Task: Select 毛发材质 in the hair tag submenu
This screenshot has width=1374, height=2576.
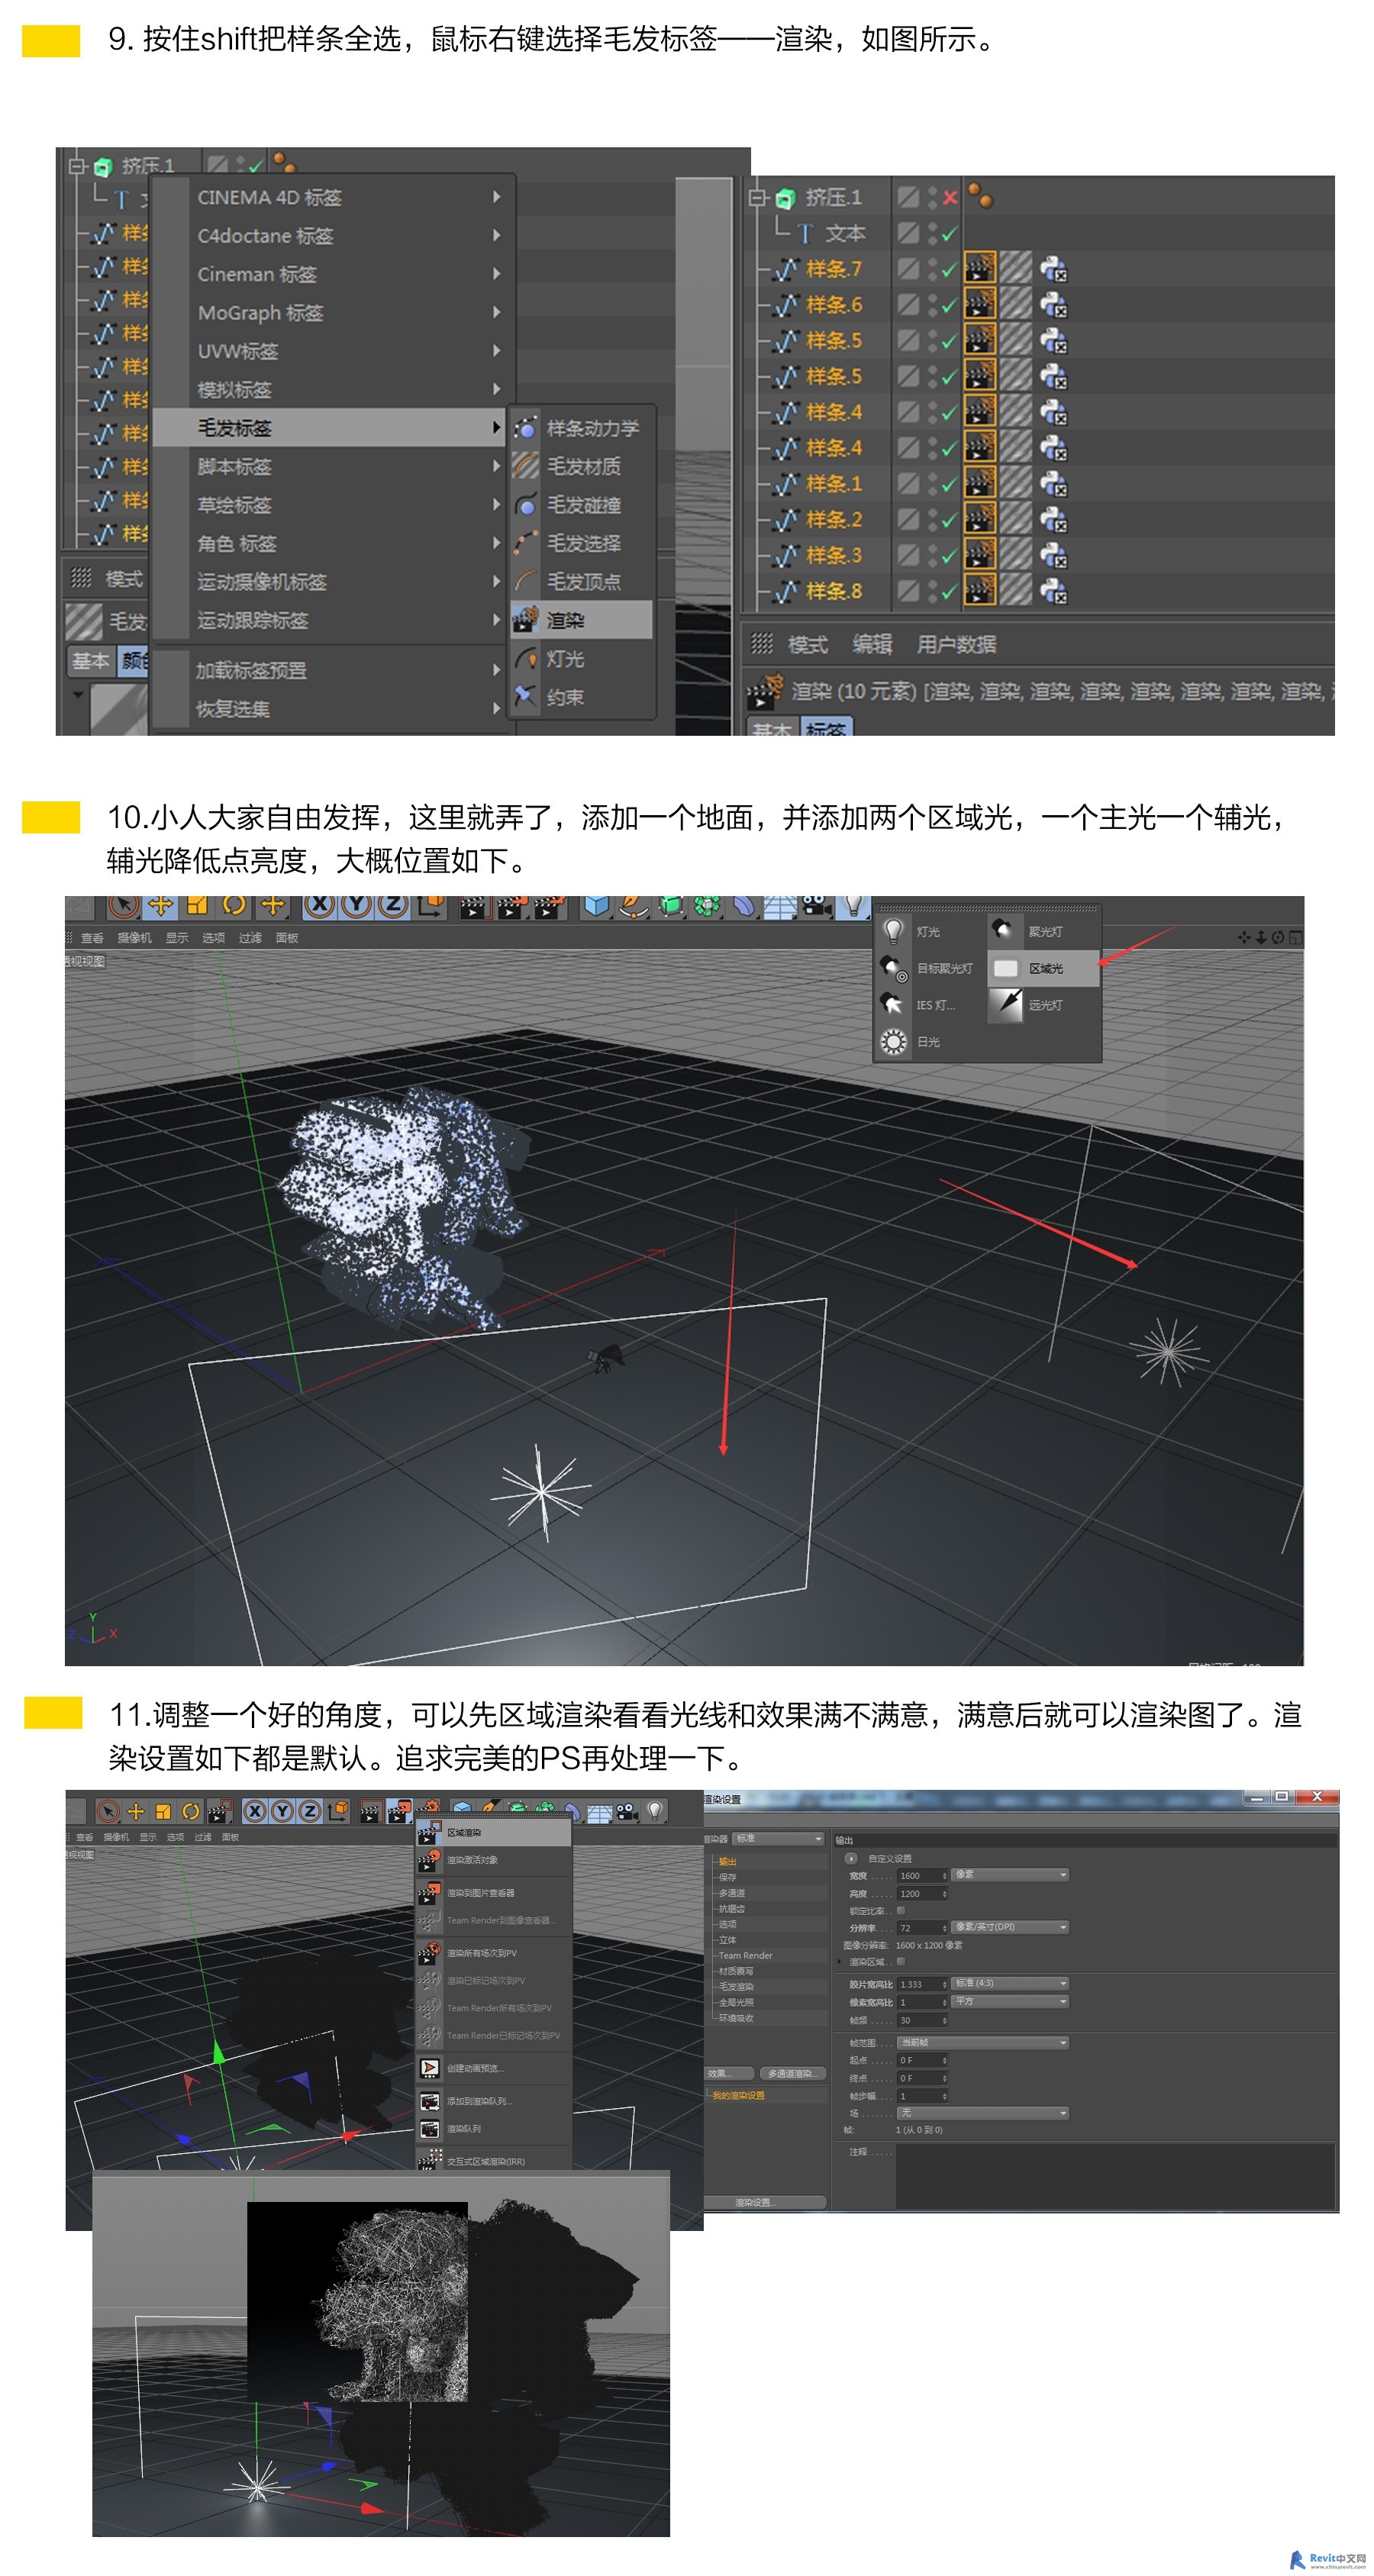Action: pyautogui.click(x=582, y=466)
